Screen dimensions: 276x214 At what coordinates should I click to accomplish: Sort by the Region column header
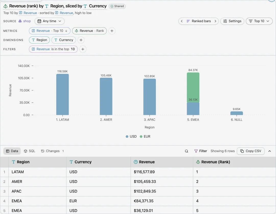point(37,162)
